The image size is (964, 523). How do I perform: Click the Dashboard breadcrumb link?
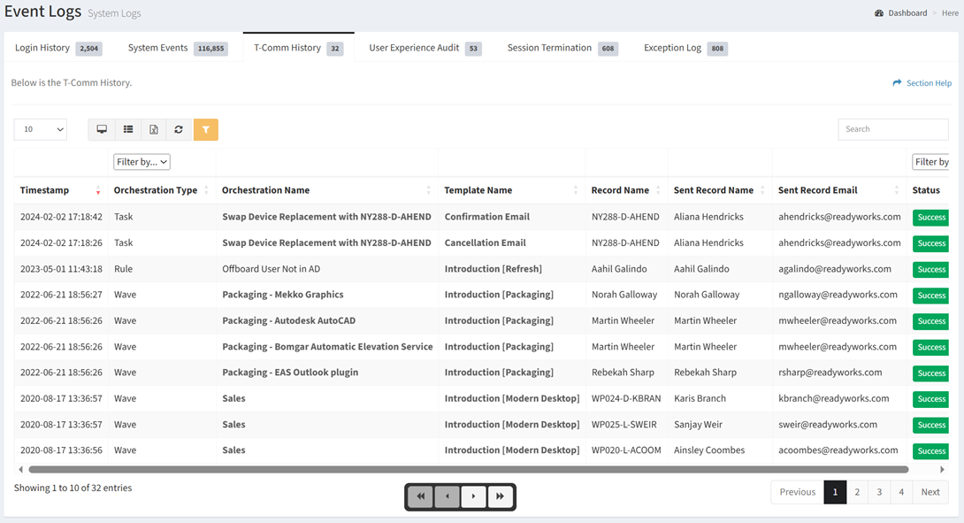[907, 13]
